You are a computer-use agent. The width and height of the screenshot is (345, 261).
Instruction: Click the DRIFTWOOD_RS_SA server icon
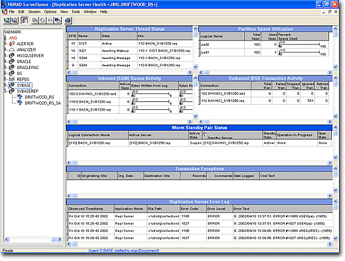tap(20, 103)
